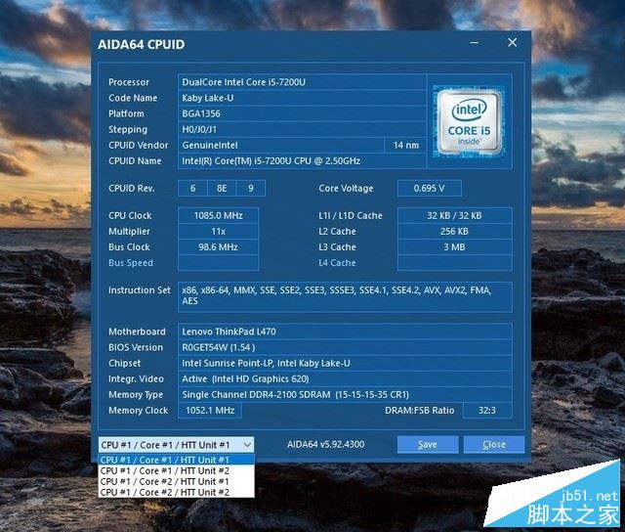Click the AIDA64 CPUID window title
The image size is (625, 532).
coord(141,44)
